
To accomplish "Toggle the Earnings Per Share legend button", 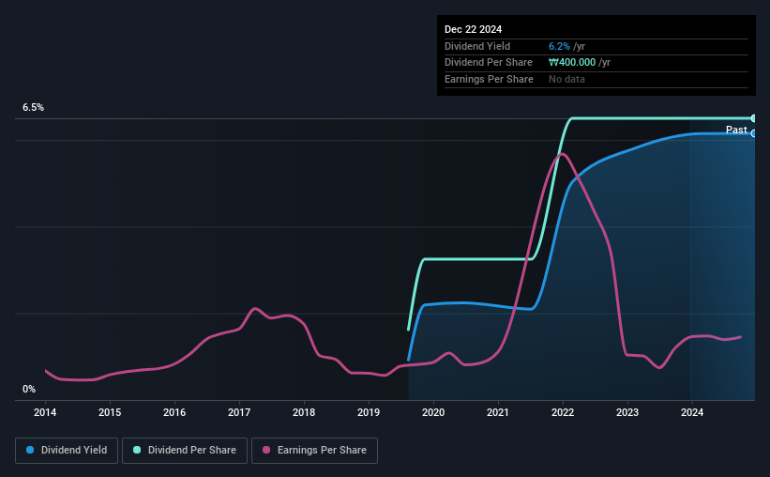I will pos(314,451).
